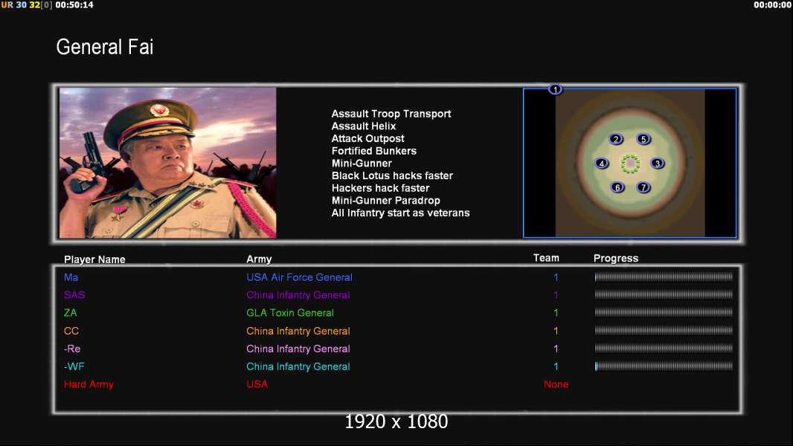Click 'USA Air Force General' army text

coord(299,277)
